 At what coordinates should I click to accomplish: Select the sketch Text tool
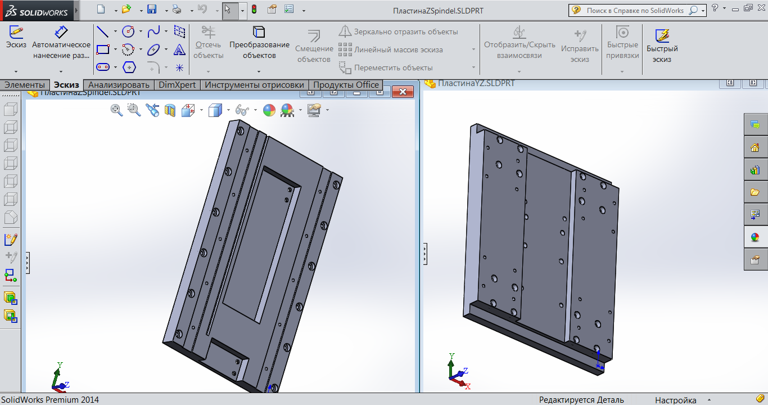(x=179, y=49)
